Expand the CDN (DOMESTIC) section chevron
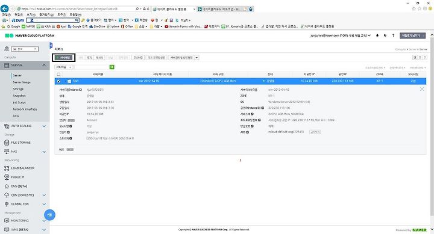This screenshot has height=234, width=434. tap(44, 195)
